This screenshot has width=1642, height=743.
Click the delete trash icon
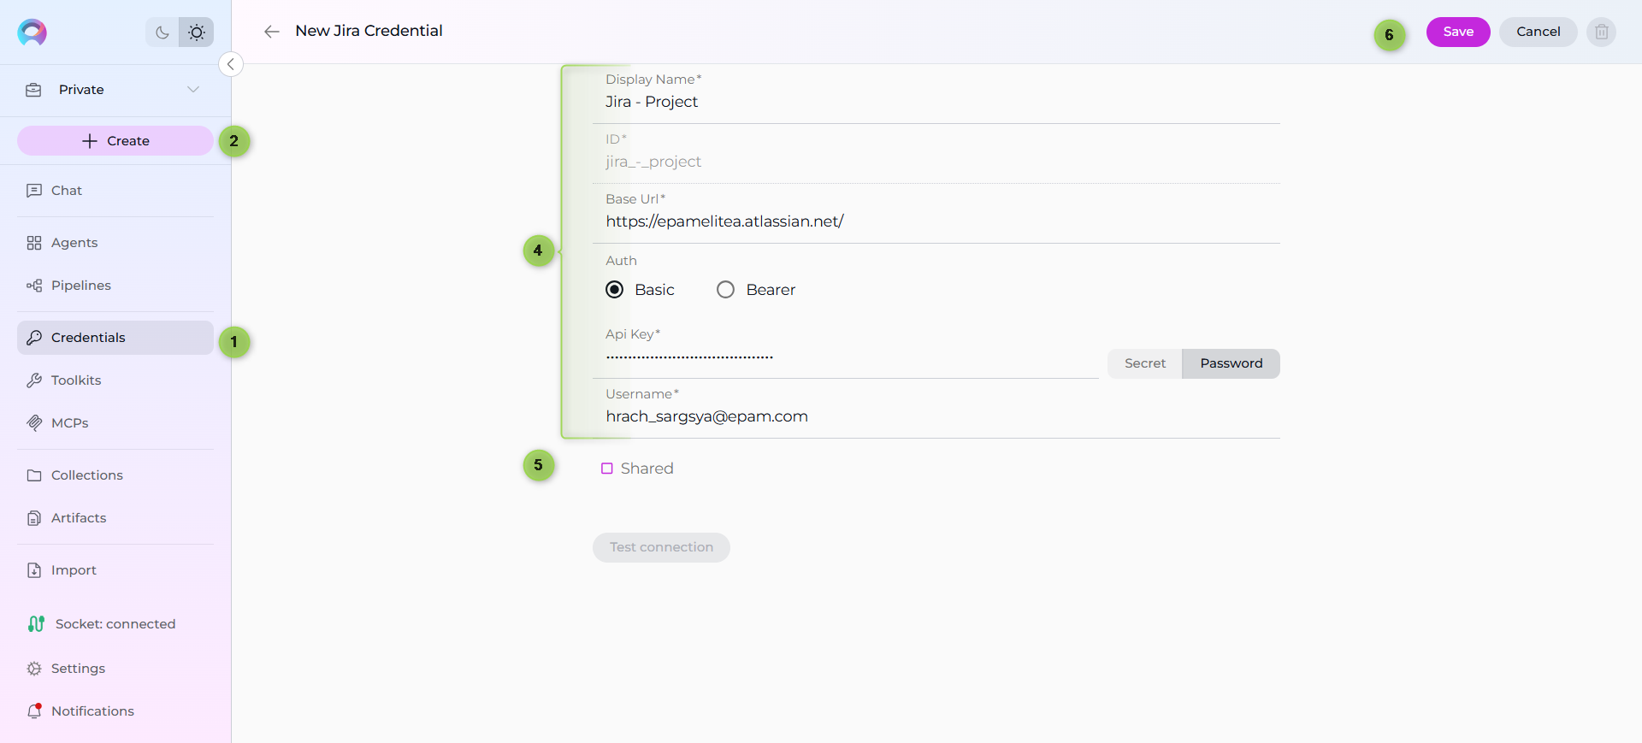(x=1601, y=32)
